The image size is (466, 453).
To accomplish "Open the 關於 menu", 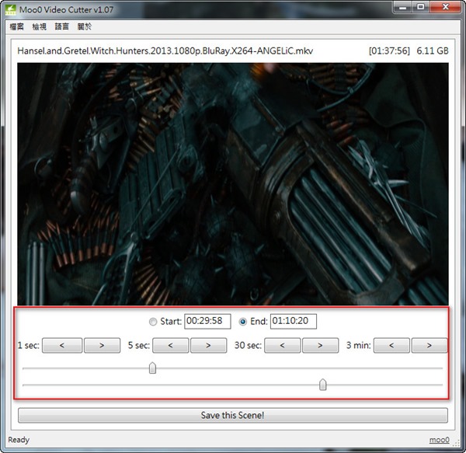I will (x=85, y=26).
